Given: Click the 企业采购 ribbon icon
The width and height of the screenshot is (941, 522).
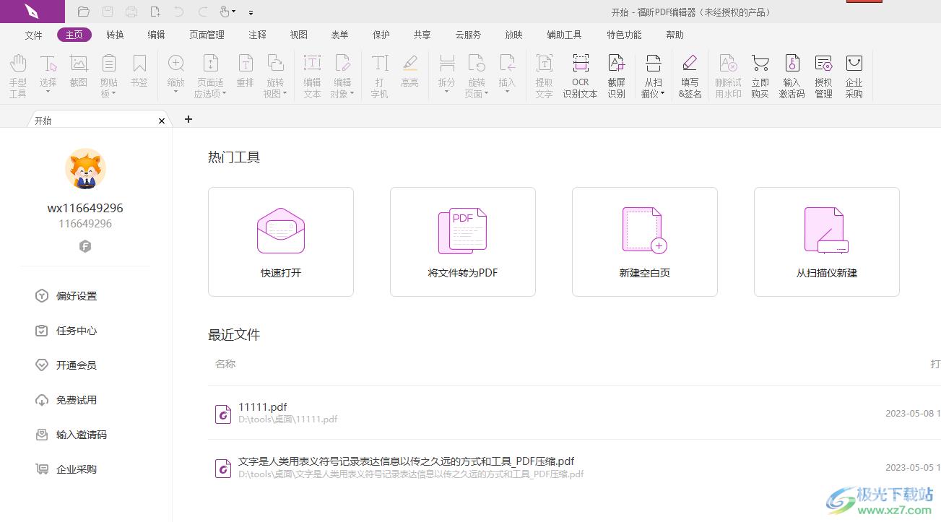Looking at the screenshot, I should [x=854, y=75].
